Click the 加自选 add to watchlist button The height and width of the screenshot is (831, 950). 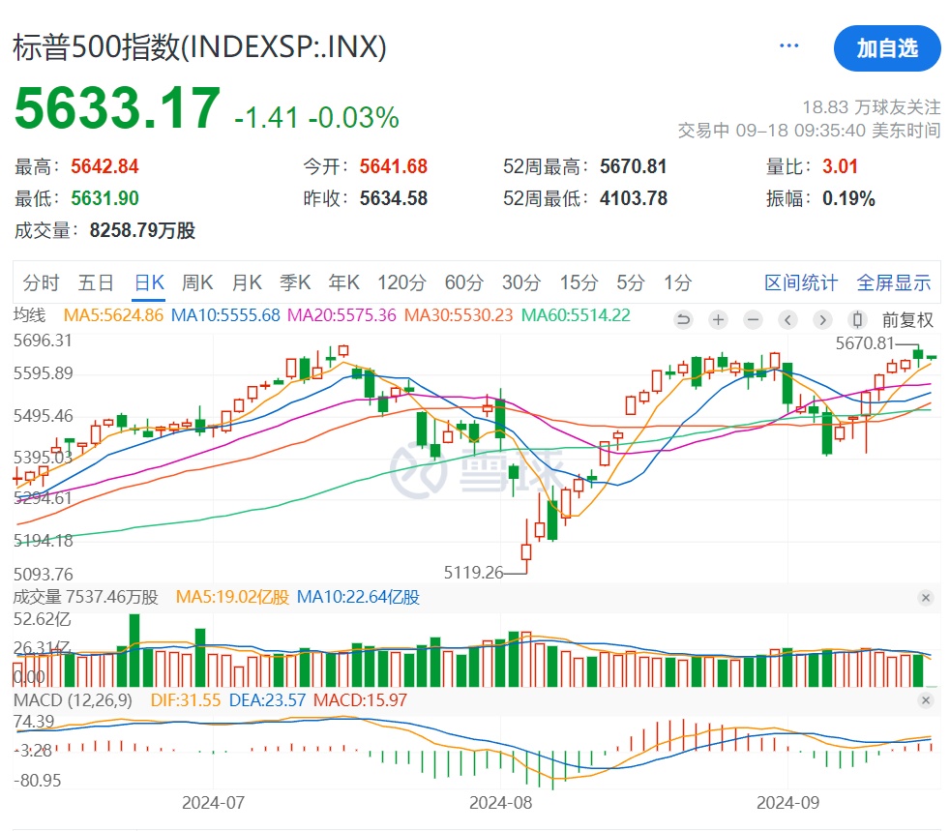pyautogui.click(x=886, y=48)
